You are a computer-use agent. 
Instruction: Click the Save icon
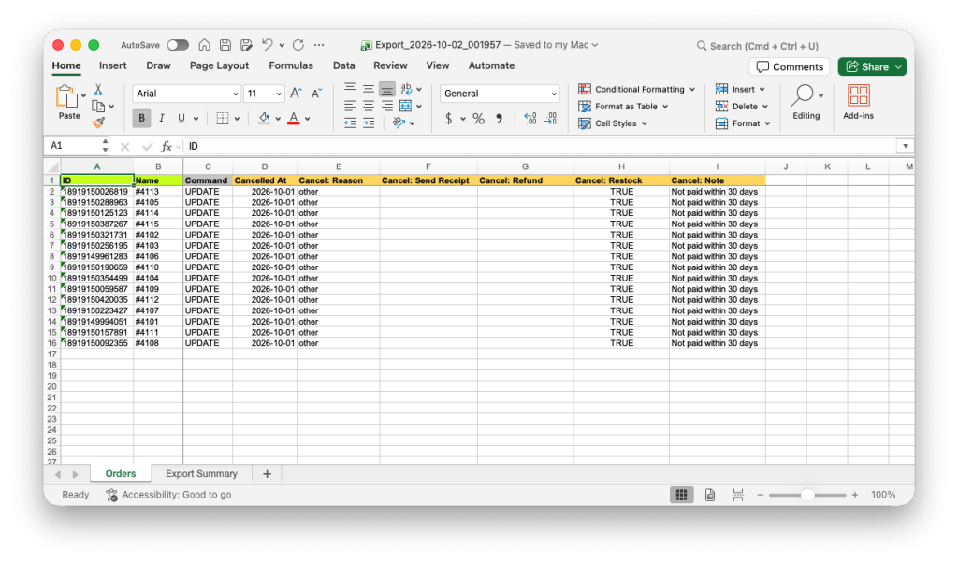(x=225, y=45)
